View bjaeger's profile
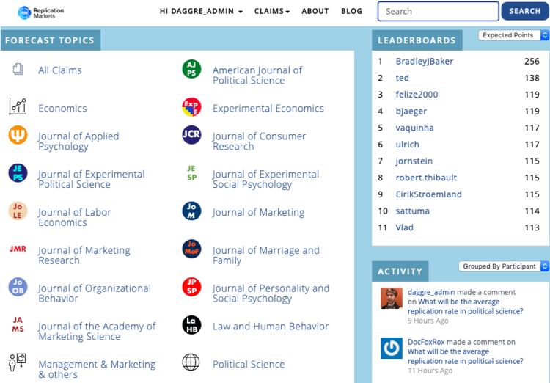 pos(411,111)
